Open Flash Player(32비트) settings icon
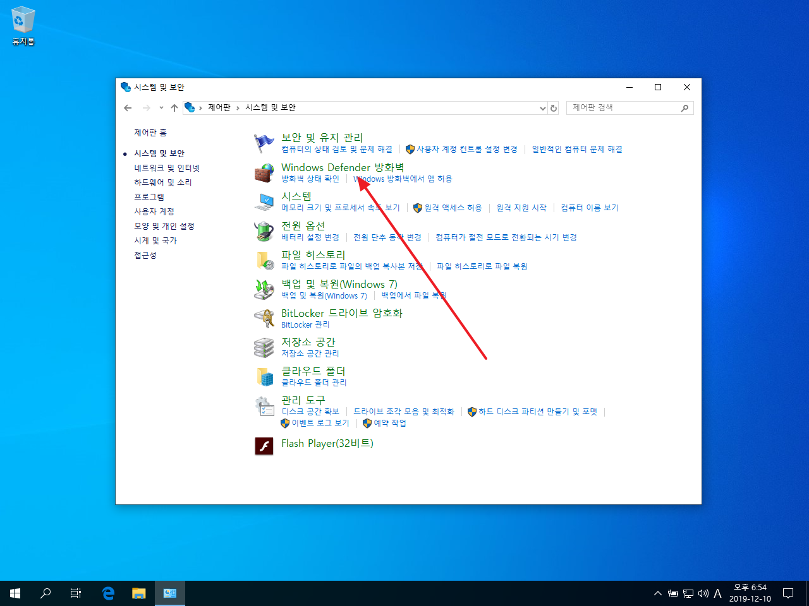The image size is (809, 606). click(264, 446)
